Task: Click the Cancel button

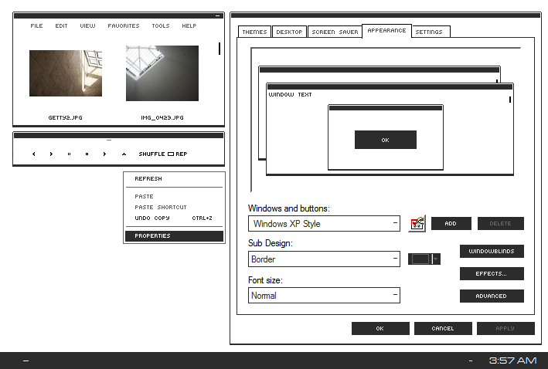Action: coord(443,329)
